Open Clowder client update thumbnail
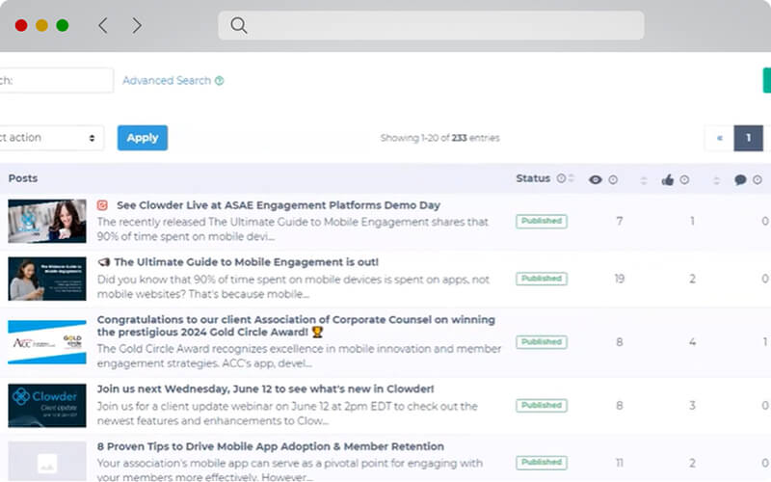Viewport: 771px width, 482px height. [47, 406]
